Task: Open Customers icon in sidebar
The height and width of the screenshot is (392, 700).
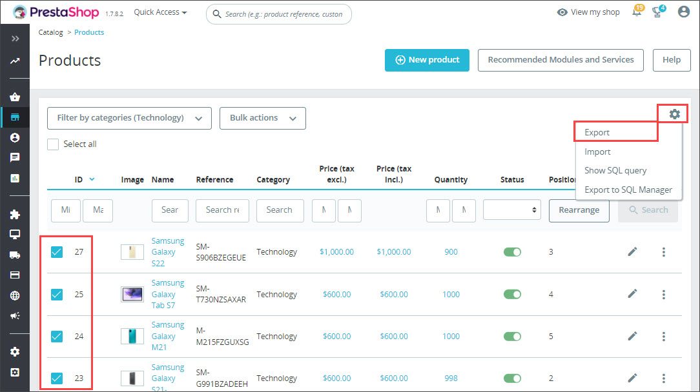Action: pyautogui.click(x=15, y=138)
